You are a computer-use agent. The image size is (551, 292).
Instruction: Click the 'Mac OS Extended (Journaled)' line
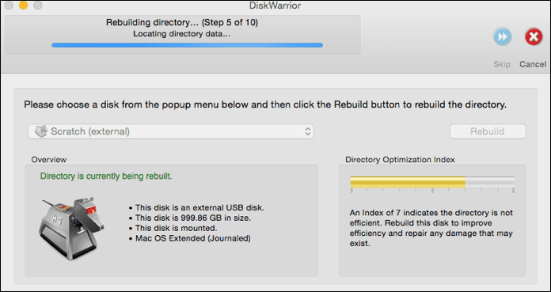(190, 238)
